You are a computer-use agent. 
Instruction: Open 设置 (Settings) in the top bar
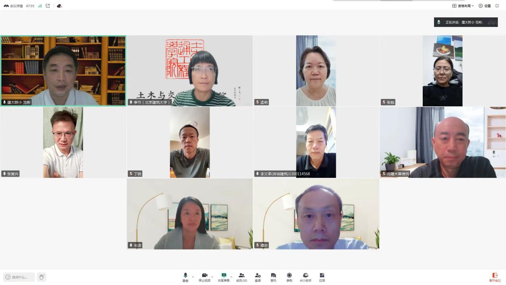[x=485, y=6]
